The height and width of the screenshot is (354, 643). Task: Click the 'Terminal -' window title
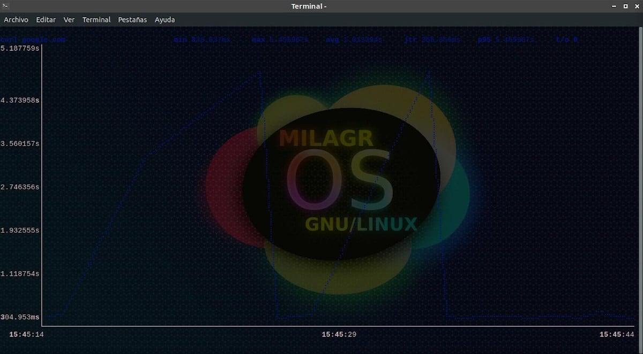(x=309, y=6)
